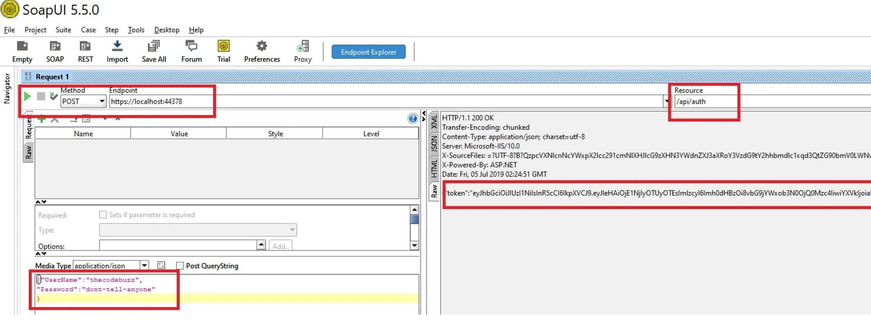Viewport: 871px width, 320px height.
Task: Click the up arrow button beside the Options field
Action: click(261, 245)
